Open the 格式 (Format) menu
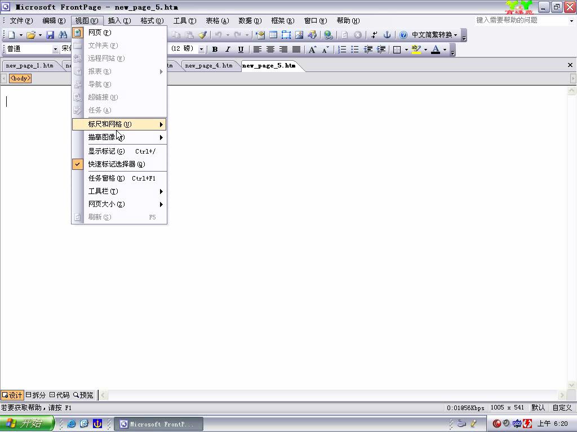 click(x=152, y=21)
